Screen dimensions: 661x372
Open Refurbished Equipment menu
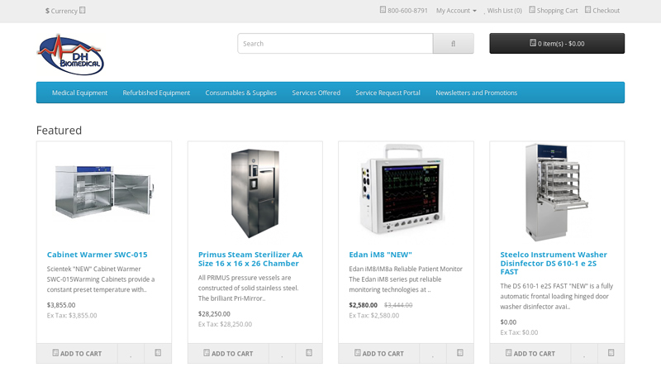point(156,93)
